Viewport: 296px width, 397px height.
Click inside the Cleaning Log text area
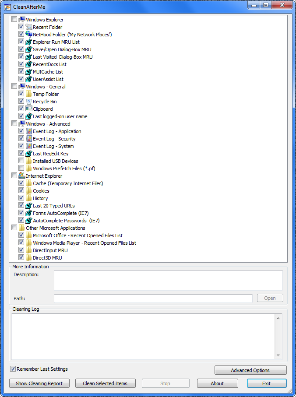(143, 337)
